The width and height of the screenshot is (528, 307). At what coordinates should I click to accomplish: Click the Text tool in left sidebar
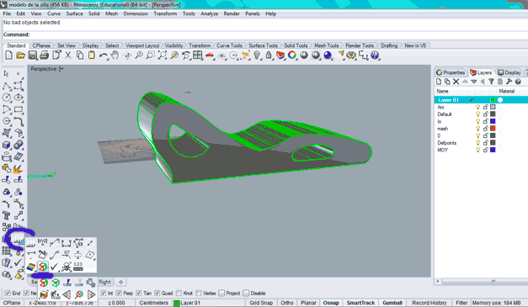click(7, 215)
